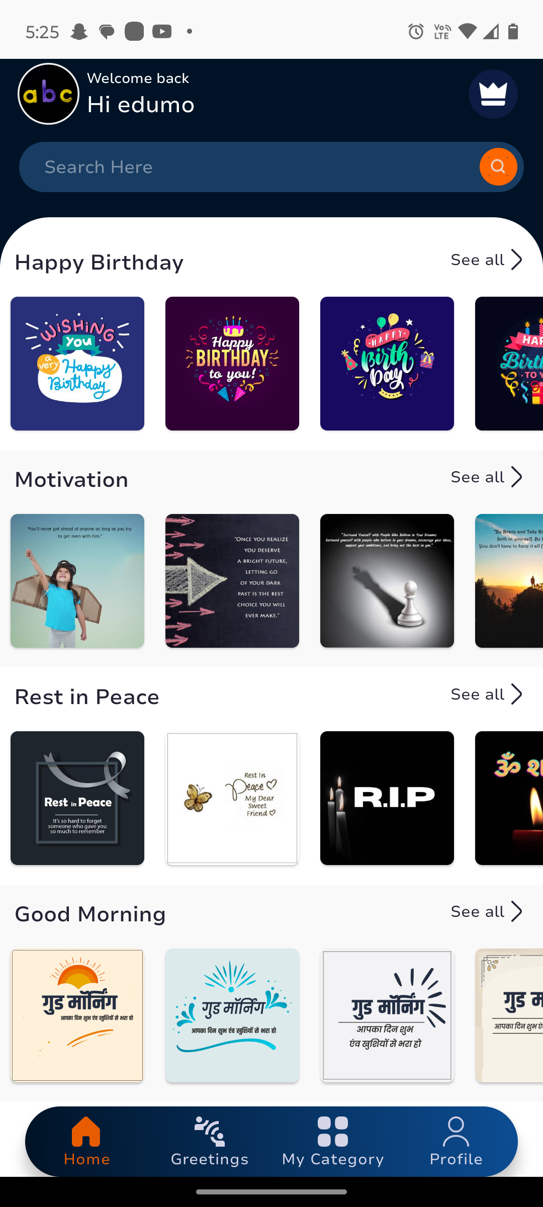
Task: Go to the Profile tab
Action: (x=456, y=1141)
